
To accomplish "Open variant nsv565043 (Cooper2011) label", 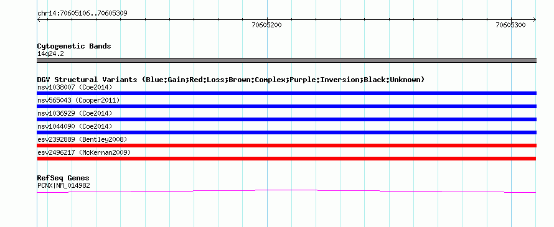I will click(x=78, y=100).
